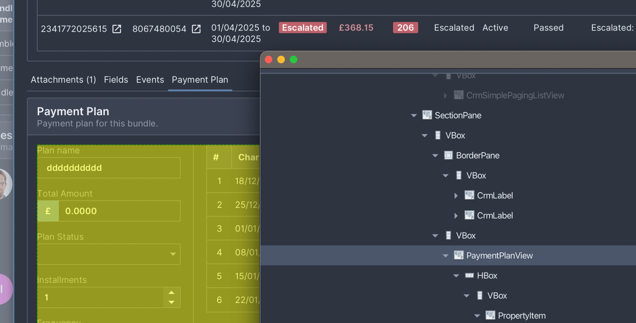
Task: Collapse the PaymentPlanView tree node
Action: click(x=446, y=256)
